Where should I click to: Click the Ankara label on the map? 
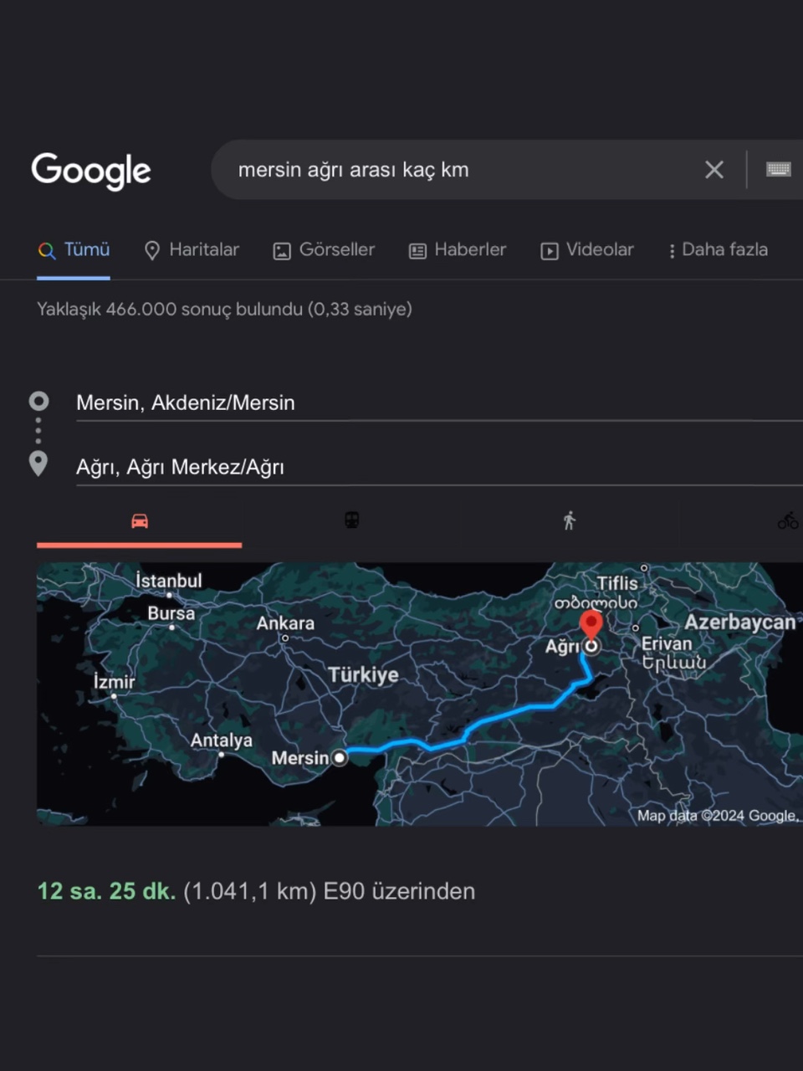(x=285, y=623)
